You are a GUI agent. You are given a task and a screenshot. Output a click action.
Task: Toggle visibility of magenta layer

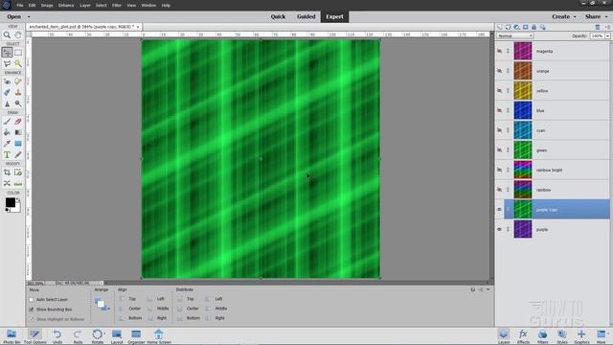(x=499, y=51)
